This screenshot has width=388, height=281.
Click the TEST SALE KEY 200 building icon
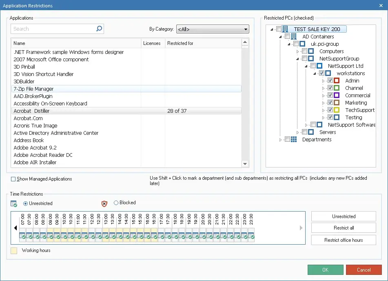tap(285, 29)
